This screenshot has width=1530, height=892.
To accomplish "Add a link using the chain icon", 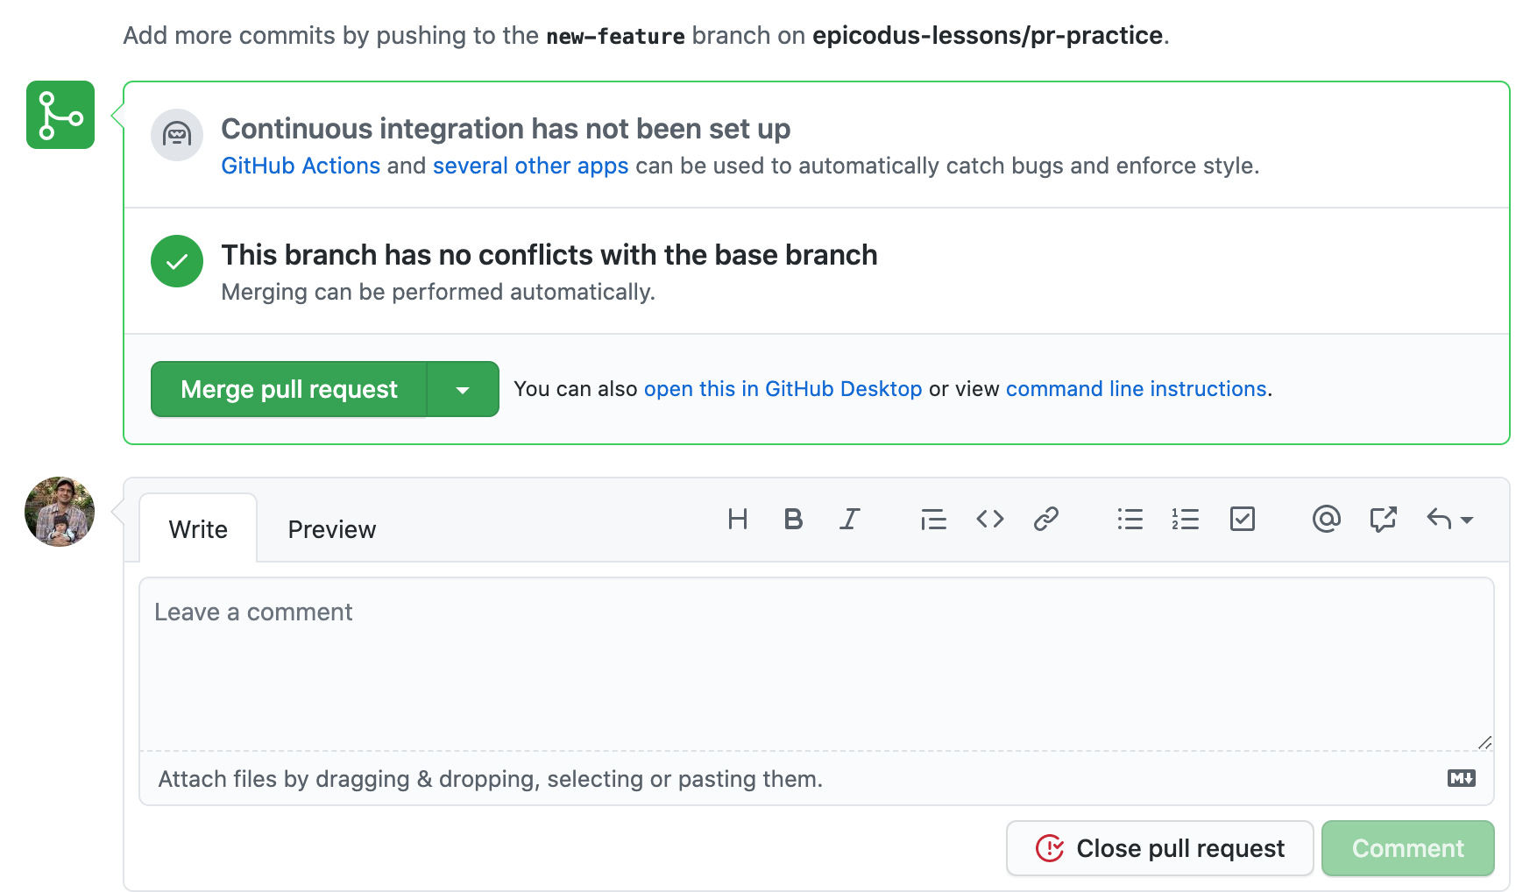I will (1046, 520).
